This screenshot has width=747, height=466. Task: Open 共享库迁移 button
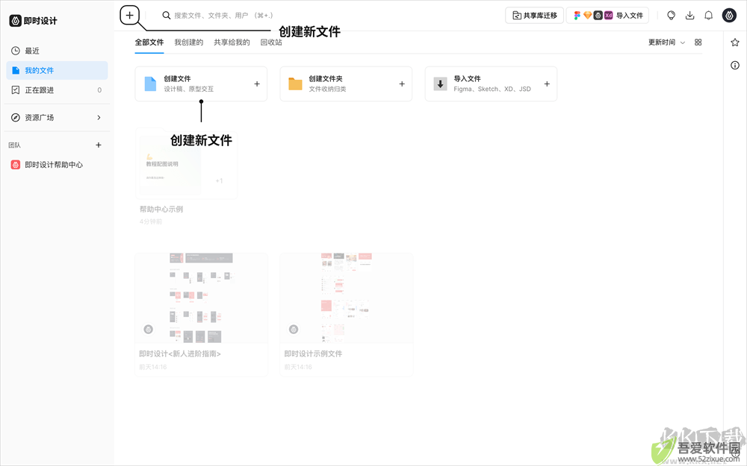pos(535,15)
